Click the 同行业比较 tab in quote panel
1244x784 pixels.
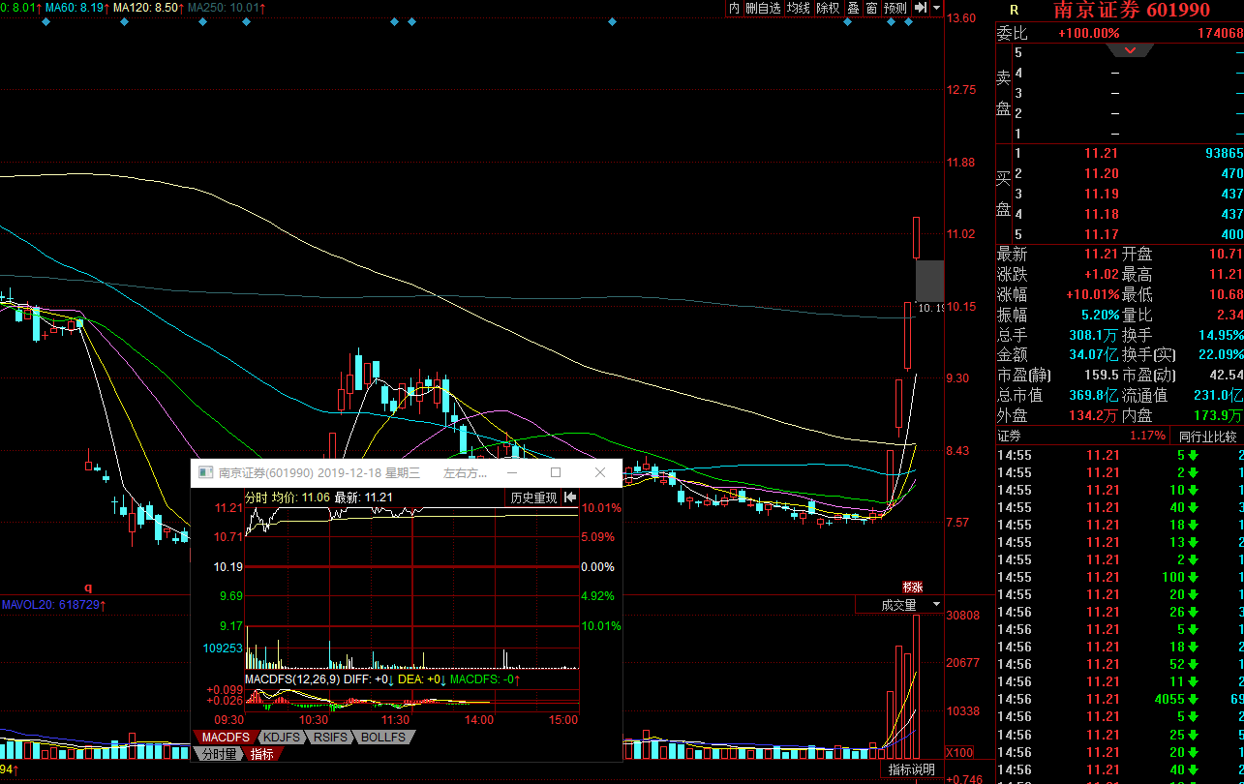(x=1207, y=436)
